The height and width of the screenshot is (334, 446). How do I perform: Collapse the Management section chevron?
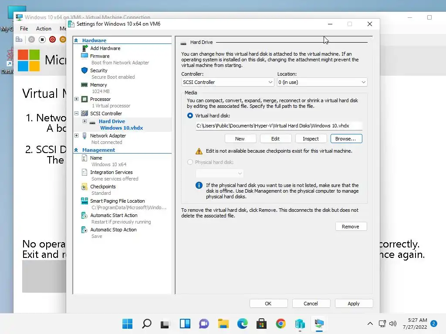[x=76, y=150]
